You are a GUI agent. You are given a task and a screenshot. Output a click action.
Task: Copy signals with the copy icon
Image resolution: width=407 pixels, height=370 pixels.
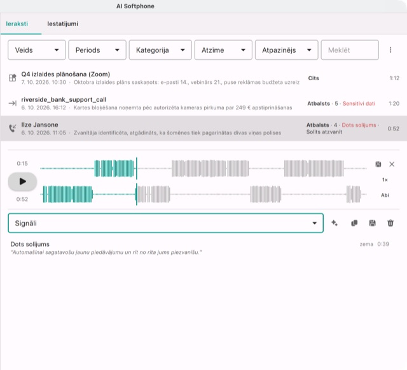tap(354, 223)
